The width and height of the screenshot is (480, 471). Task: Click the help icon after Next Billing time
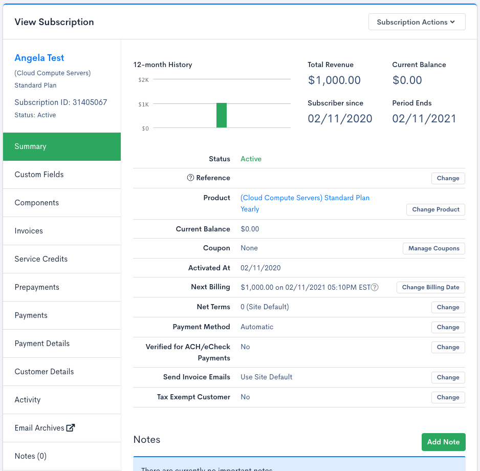click(375, 287)
